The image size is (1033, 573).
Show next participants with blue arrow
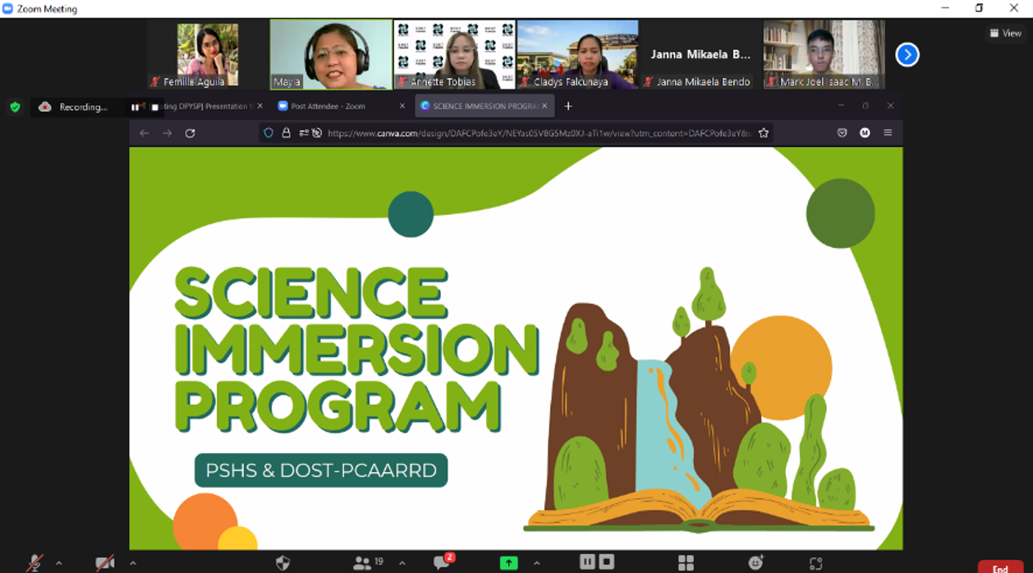tap(907, 55)
